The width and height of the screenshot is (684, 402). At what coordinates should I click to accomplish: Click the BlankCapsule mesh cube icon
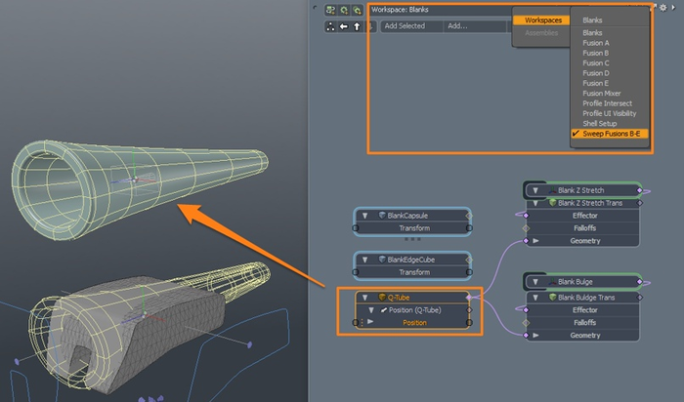pos(382,215)
